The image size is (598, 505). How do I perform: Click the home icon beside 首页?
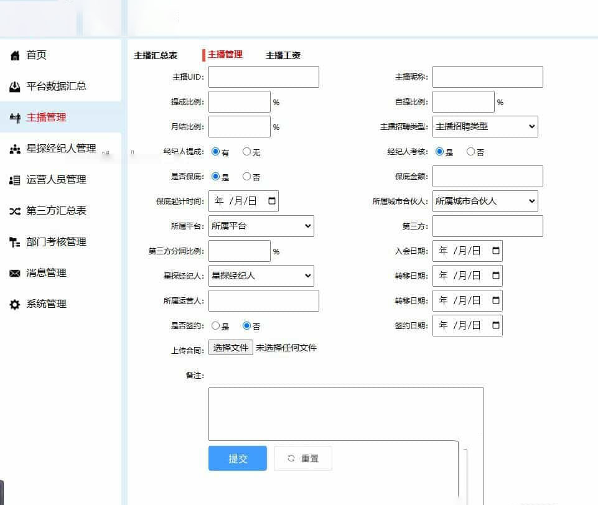tap(15, 56)
